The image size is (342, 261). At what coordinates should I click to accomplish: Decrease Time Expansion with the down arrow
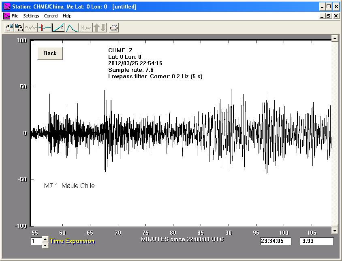coord(45,243)
